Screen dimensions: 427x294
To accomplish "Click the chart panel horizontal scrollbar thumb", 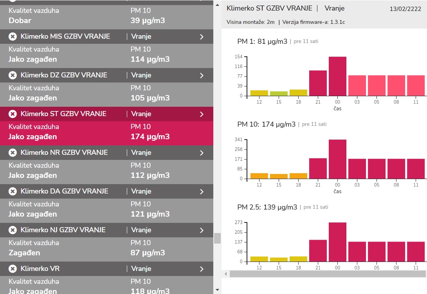I will 328,274.
